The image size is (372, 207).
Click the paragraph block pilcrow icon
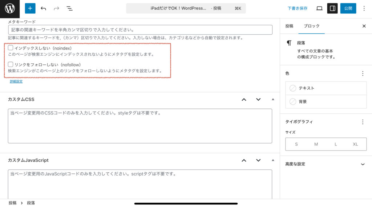pos(289,43)
